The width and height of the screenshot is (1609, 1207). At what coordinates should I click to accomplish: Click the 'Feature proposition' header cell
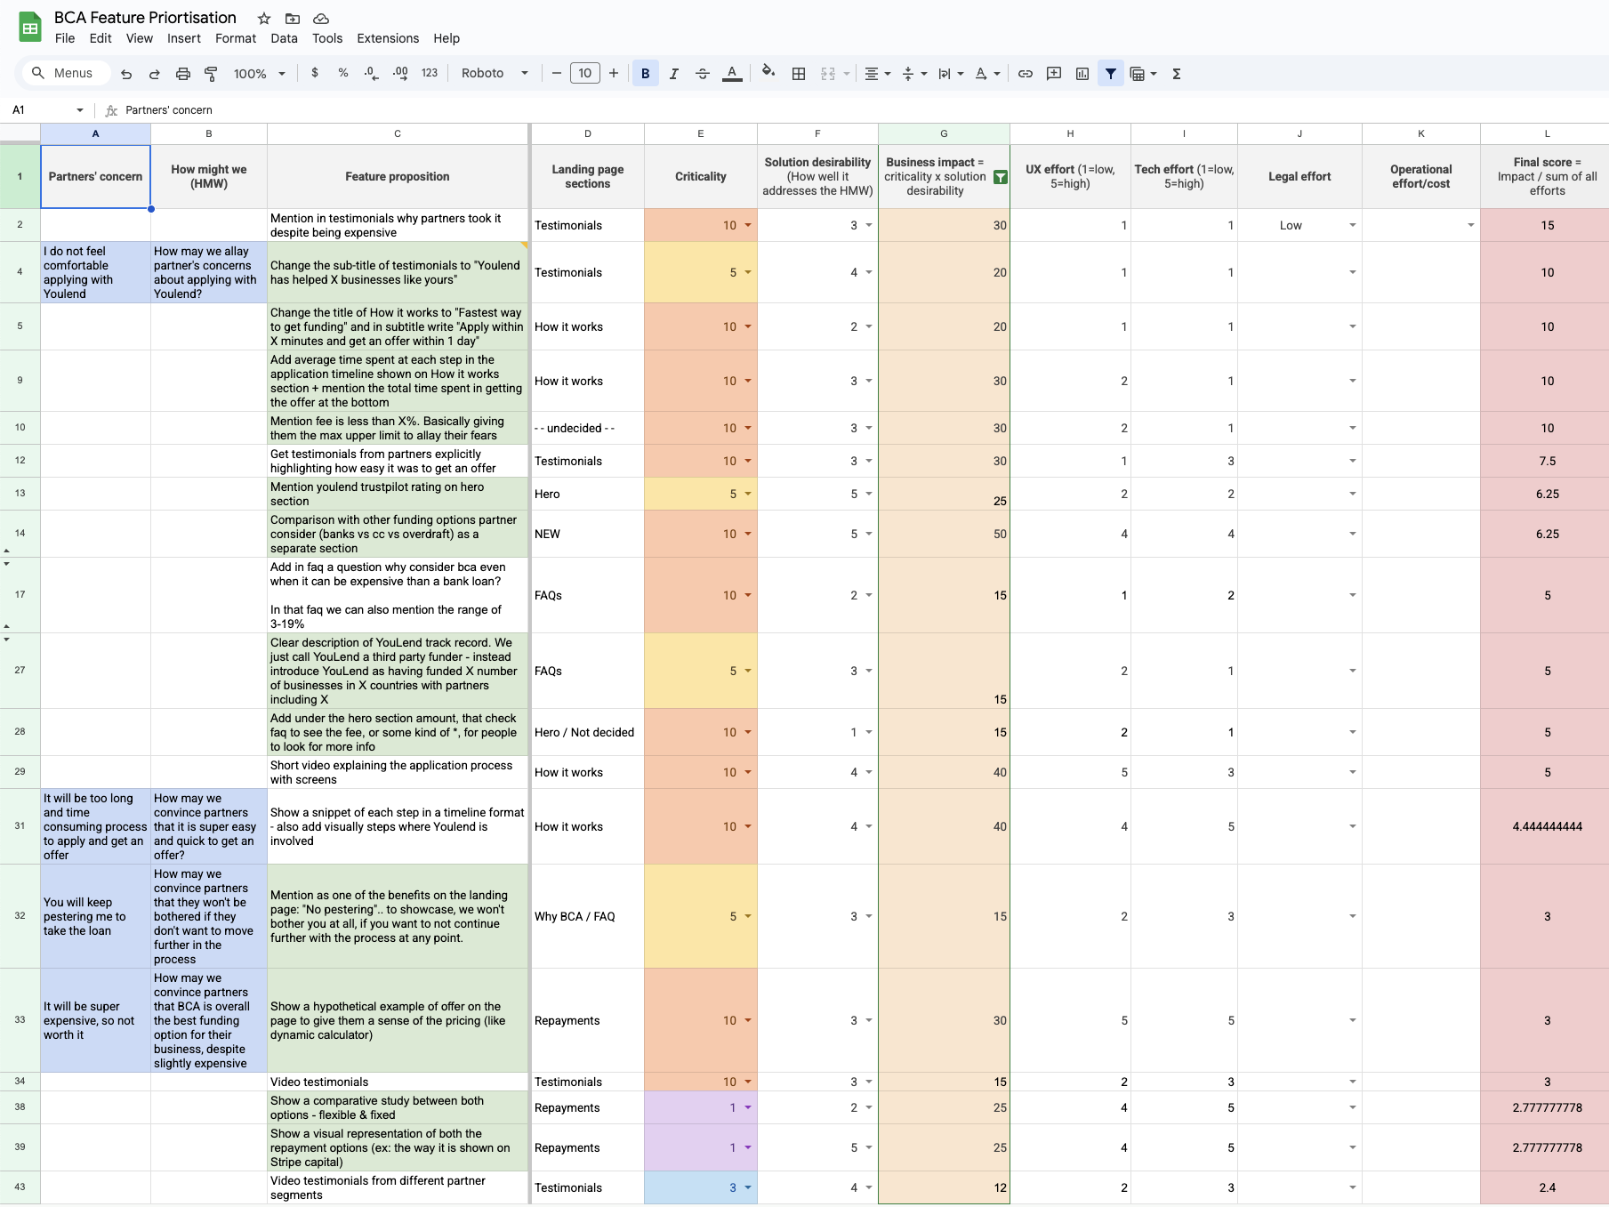[398, 176]
